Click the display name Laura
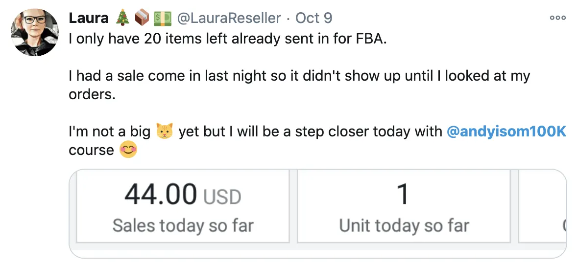Screen dimensions: 578x264 [89, 18]
